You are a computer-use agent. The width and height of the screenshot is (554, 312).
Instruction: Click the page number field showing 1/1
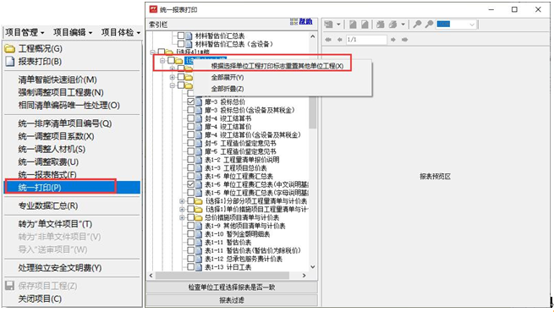[x=366, y=40]
